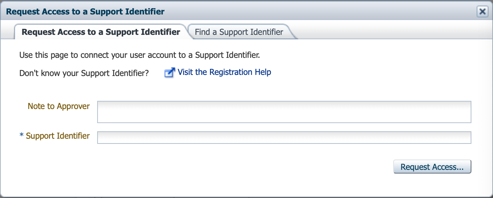The height and width of the screenshot is (198, 493).
Task: Click the empty tab strip right of the tabs
Action: [x=391, y=32]
